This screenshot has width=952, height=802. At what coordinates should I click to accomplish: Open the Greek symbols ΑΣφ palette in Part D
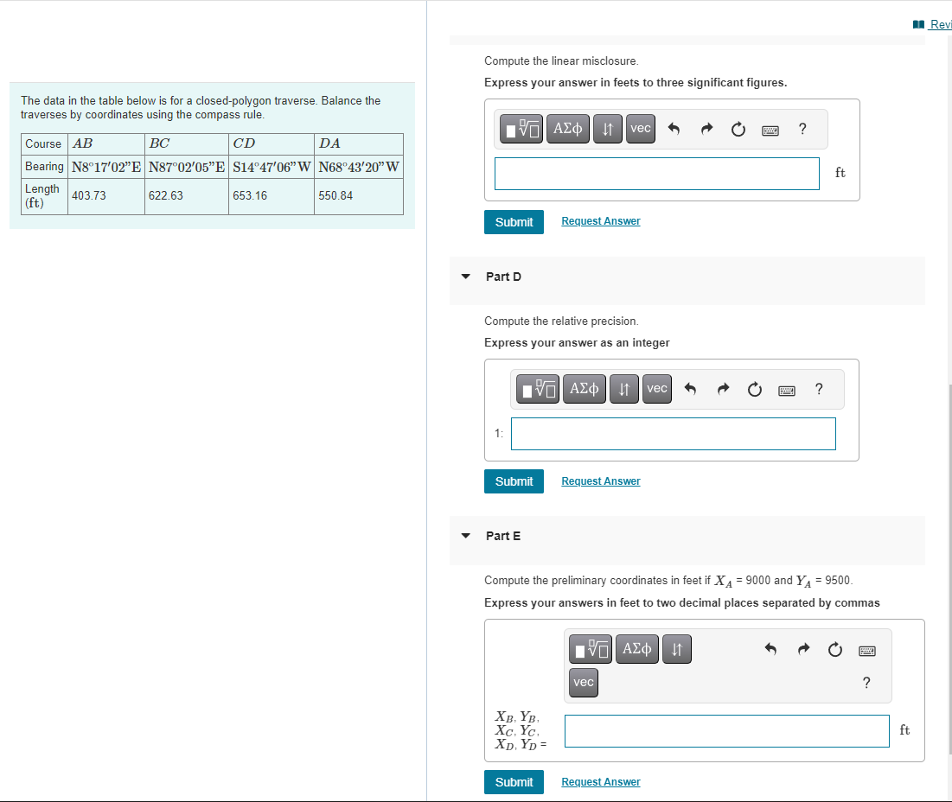584,389
